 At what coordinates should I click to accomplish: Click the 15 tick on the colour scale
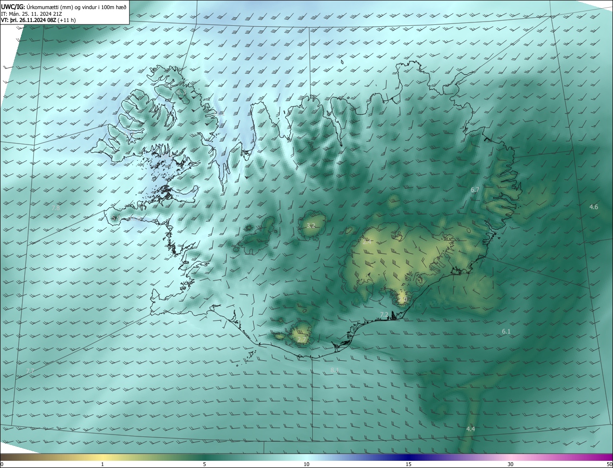[x=409, y=464]
